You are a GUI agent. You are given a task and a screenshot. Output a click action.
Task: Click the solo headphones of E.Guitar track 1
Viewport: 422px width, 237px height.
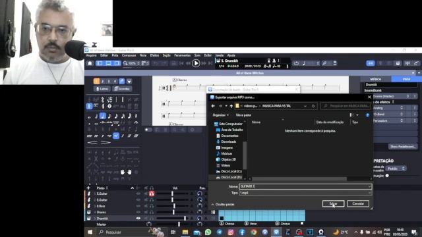click(152, 194)
